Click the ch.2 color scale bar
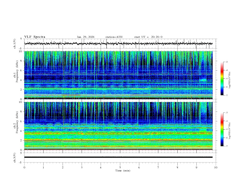 (222, 129)
